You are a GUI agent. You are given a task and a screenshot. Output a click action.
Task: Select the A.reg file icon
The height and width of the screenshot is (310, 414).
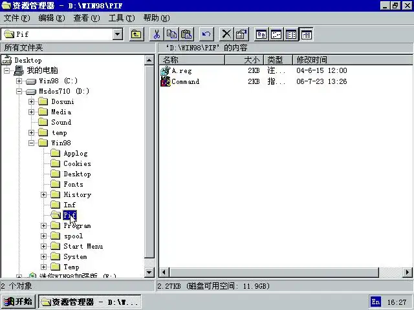[166, 70]
